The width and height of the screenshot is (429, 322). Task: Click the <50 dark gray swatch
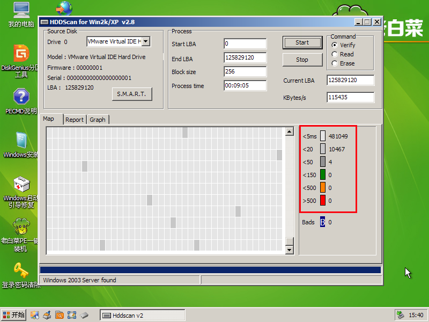[323, 162]
